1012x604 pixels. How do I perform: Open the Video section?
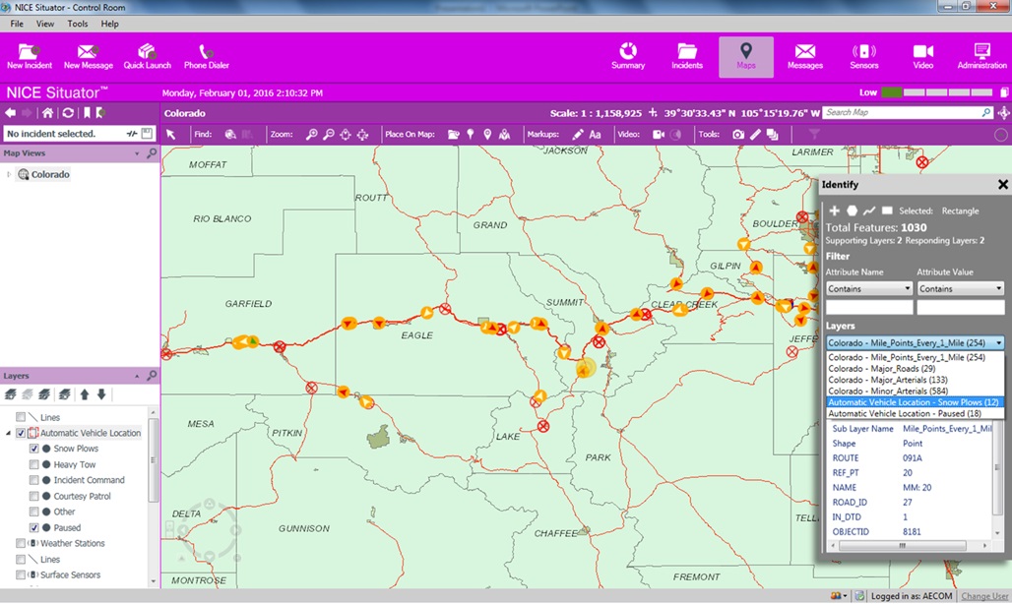pyautogui.click(x=923, y=56)
